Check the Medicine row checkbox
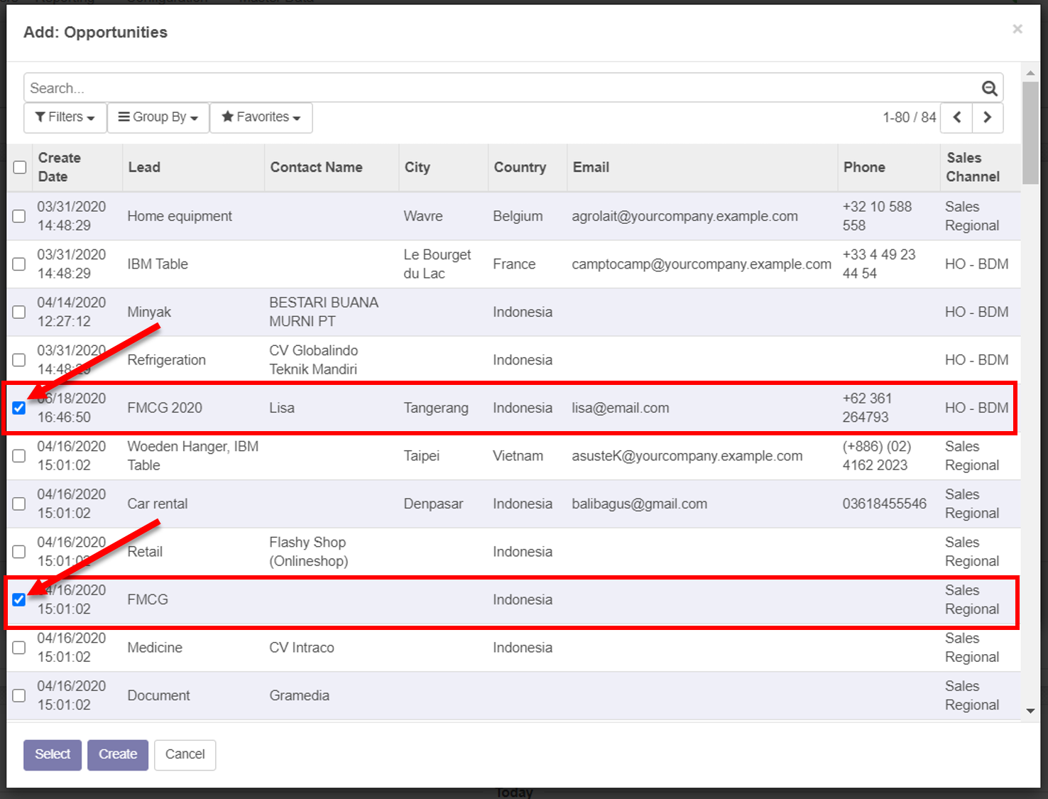 pos(19,648)
